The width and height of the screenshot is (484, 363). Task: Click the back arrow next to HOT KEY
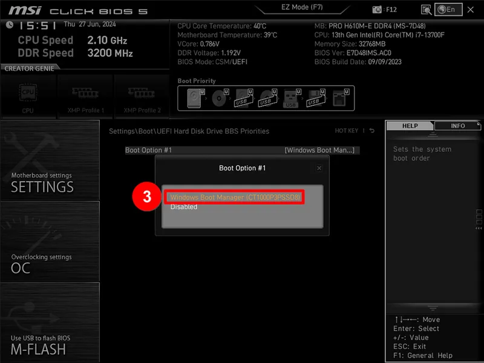[372, 131]
